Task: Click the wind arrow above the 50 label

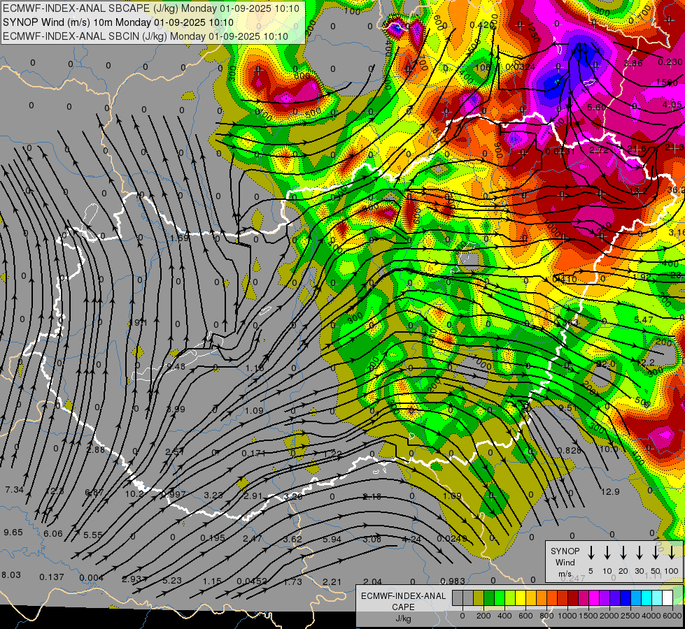Action: click(x=656, y=552)
